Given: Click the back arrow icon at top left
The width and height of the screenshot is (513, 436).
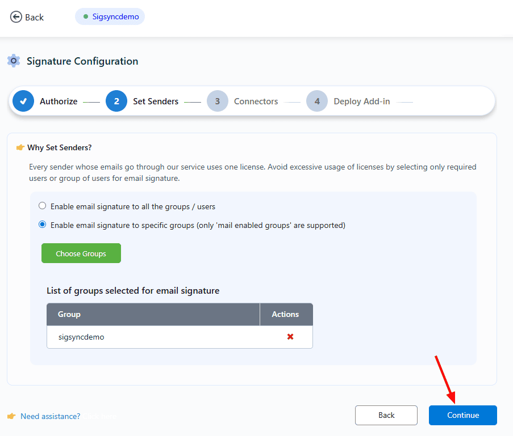Looking at the screenshot, I should (x=16, y=17).
